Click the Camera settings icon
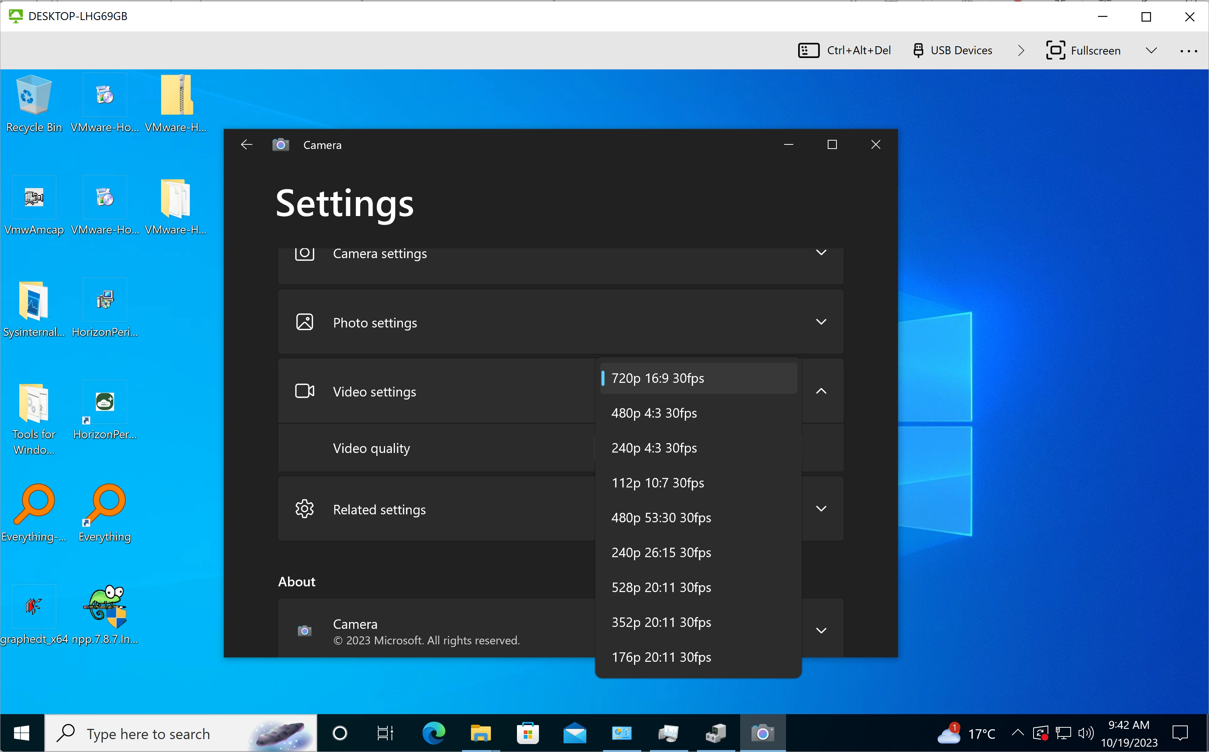 [x=305, y=253]
